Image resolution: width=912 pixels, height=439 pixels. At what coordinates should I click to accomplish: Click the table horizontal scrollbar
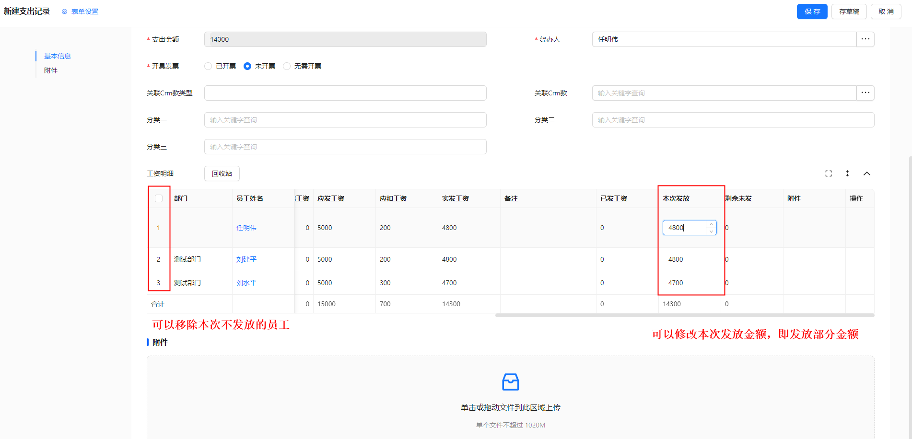point(685,315)
